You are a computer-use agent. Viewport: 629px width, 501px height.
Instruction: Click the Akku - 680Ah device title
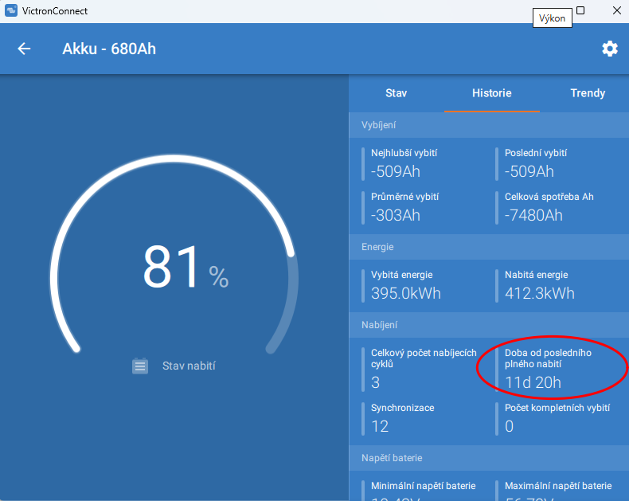coord(109,49)
